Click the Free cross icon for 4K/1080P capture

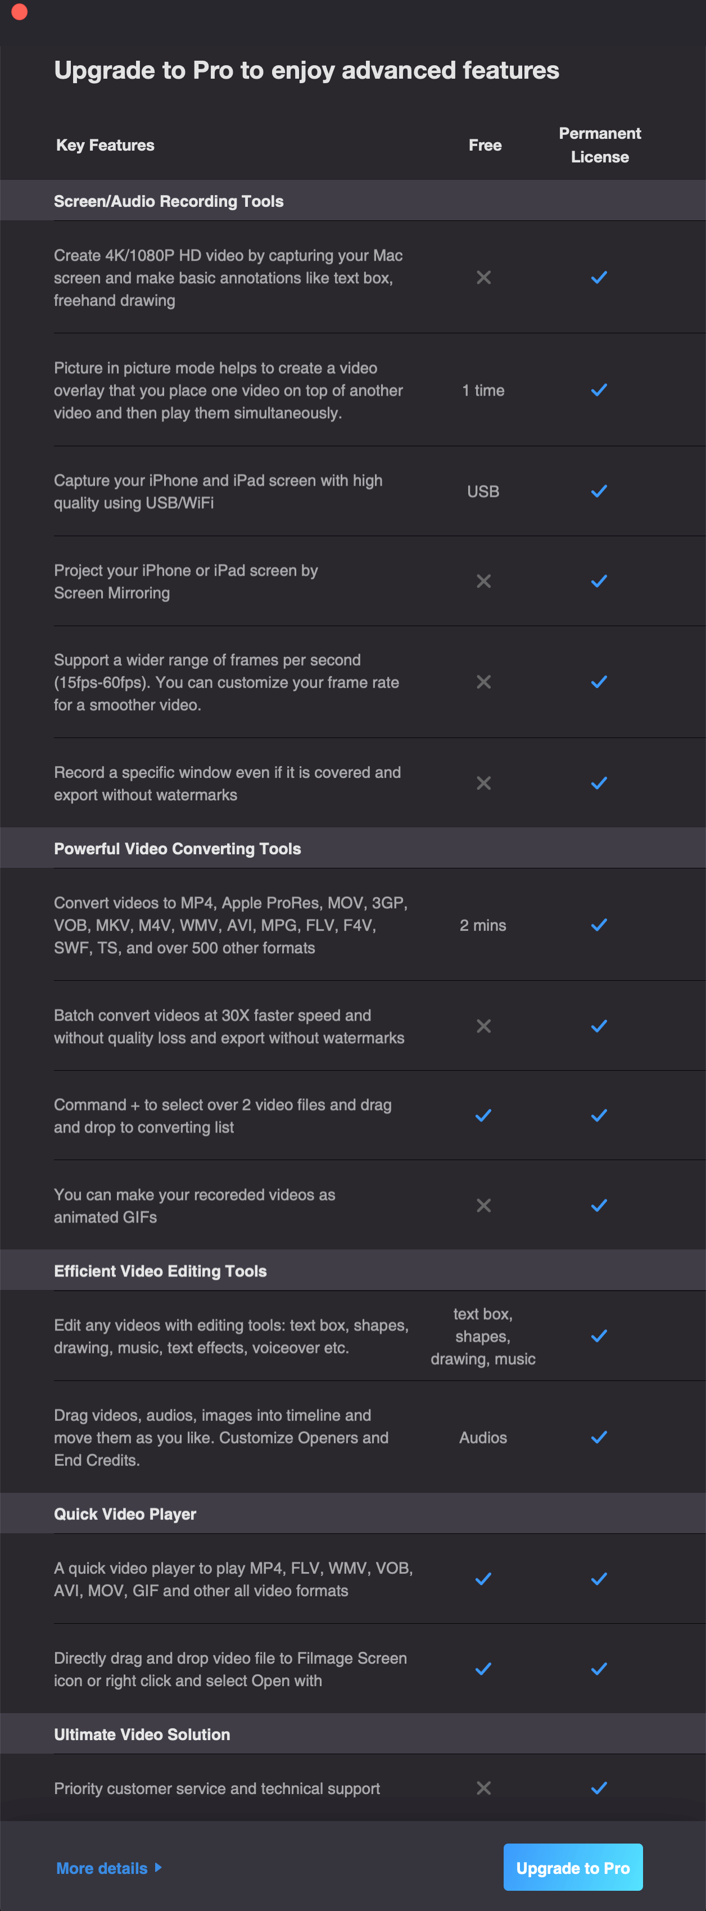[483, 278]
